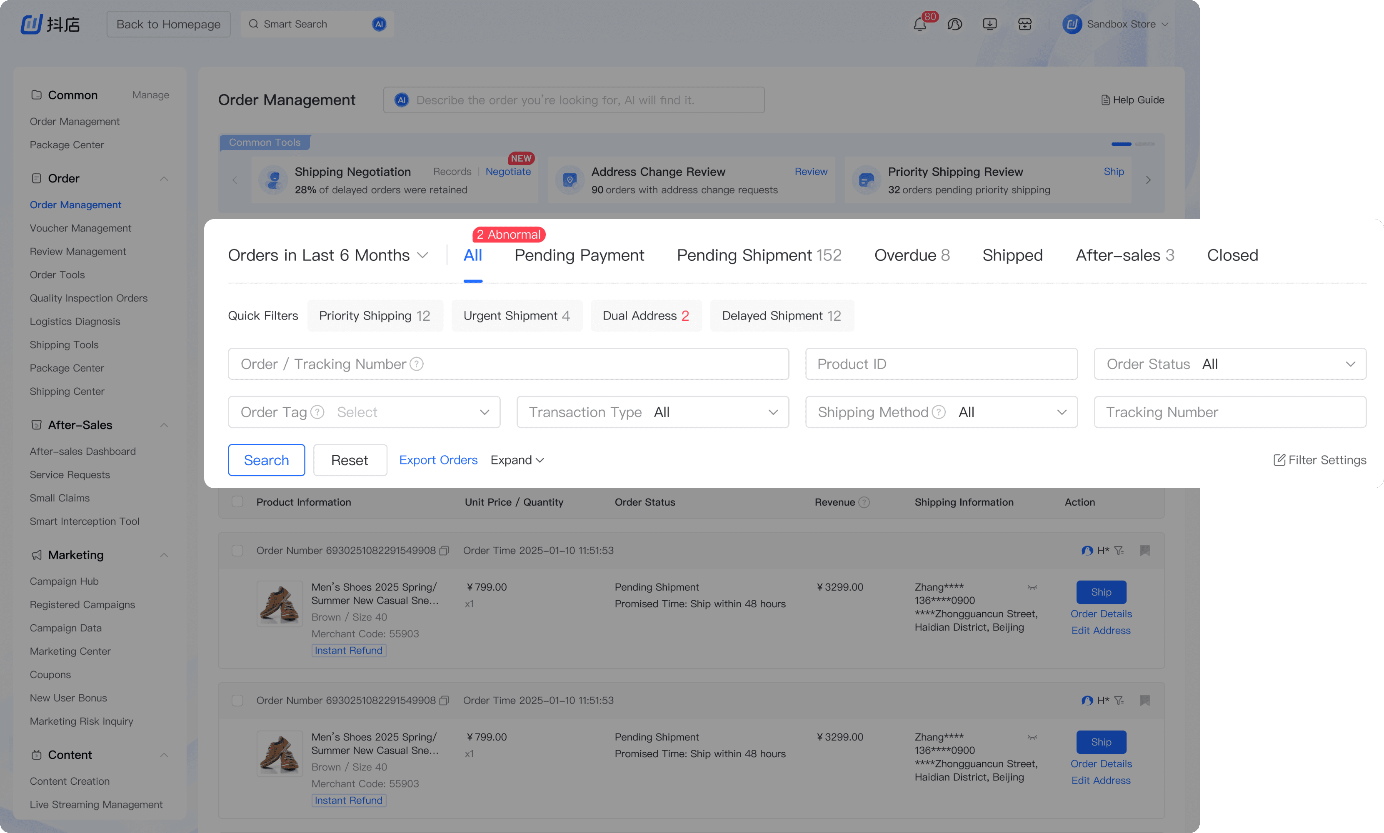Tick the second order row checkbox
1384x833 pixels.
[237, 701]
